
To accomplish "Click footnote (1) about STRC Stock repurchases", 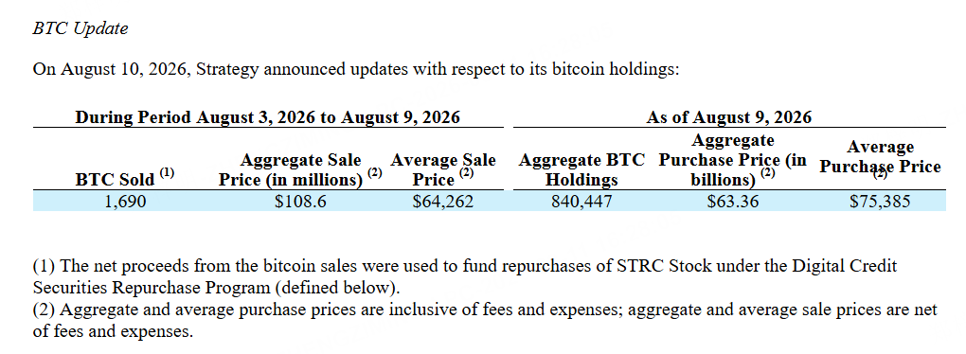I will coord(464,276).
